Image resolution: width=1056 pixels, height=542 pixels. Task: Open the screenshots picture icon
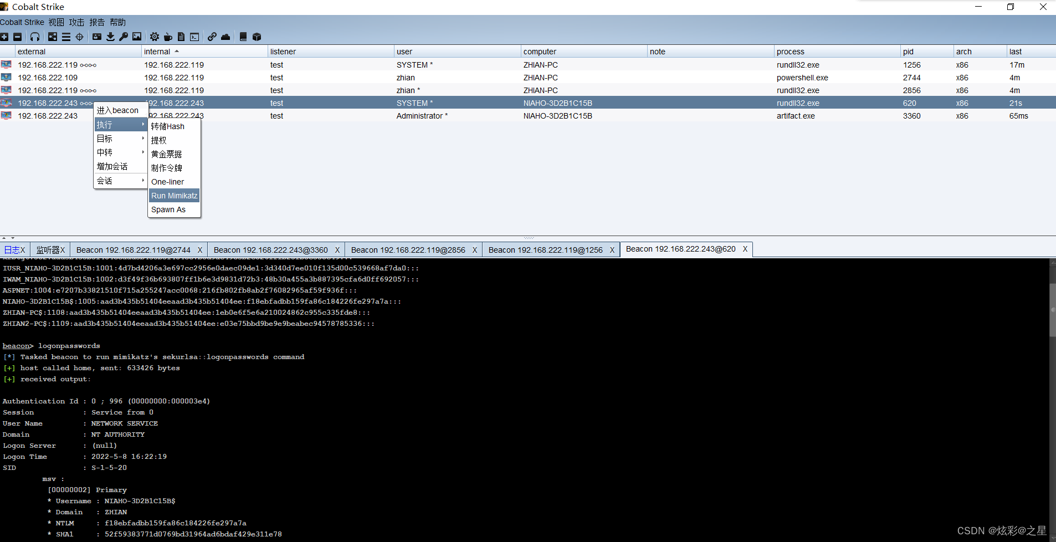click(x=137, y=37)
